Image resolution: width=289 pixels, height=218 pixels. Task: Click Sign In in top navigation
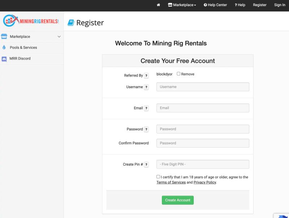[x=280, y=5]
